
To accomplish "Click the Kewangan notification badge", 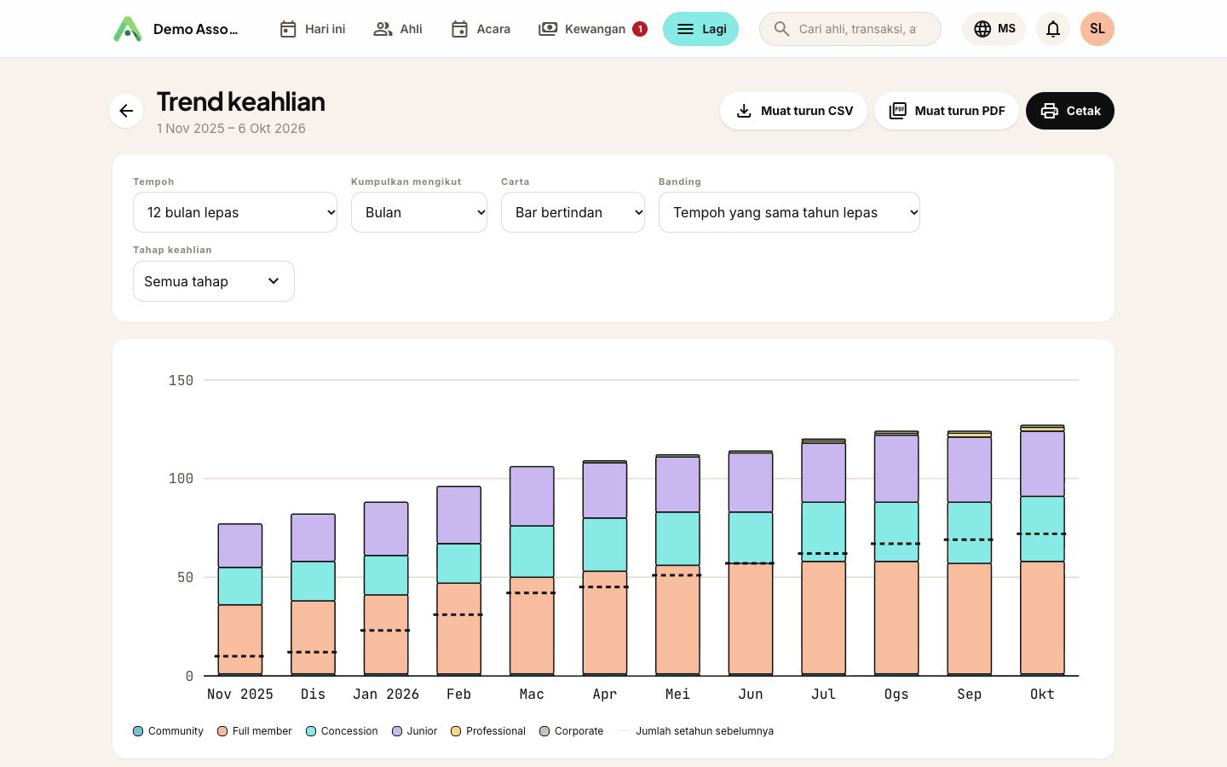I will pos(640,29).
